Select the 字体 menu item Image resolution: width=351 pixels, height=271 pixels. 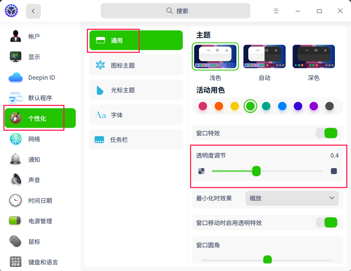[x=136, y=115]
